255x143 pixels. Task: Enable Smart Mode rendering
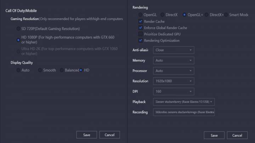pyautogui.click(x=226, y=15)
